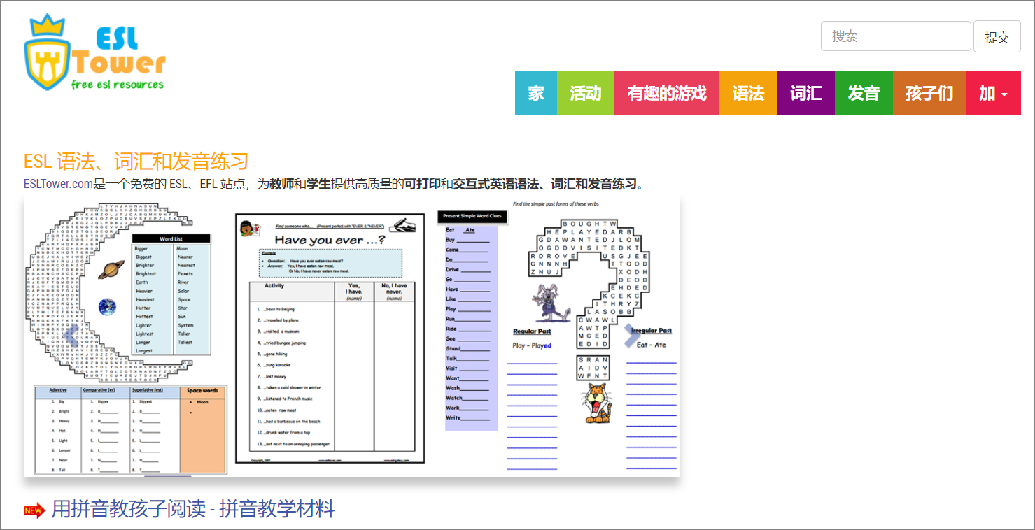Expand the 加 dropdown menu
This screenshot has height=530, width=1035.
pos(993,93)
